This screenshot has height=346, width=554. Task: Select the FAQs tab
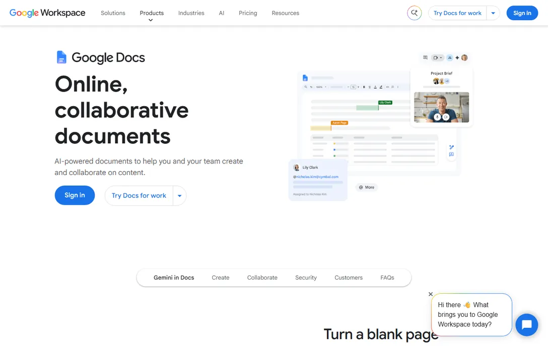[387, 278]
